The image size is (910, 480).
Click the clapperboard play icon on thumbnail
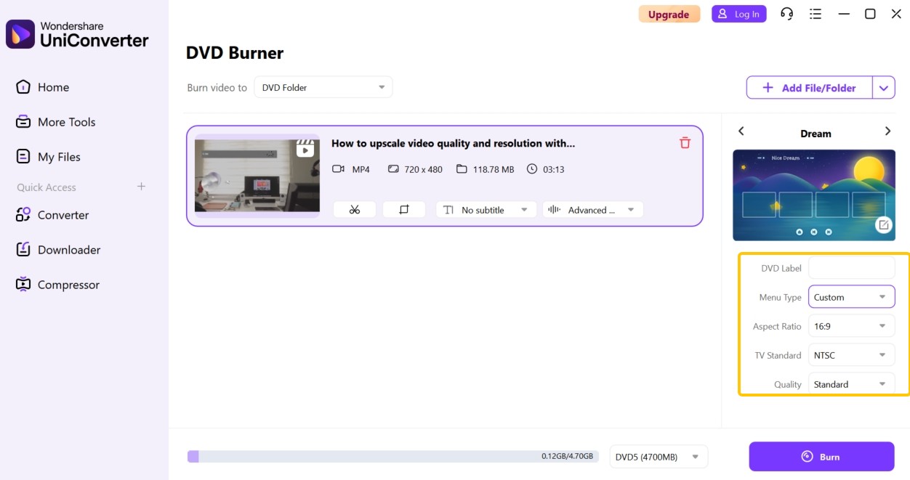(x=305, y=149)
